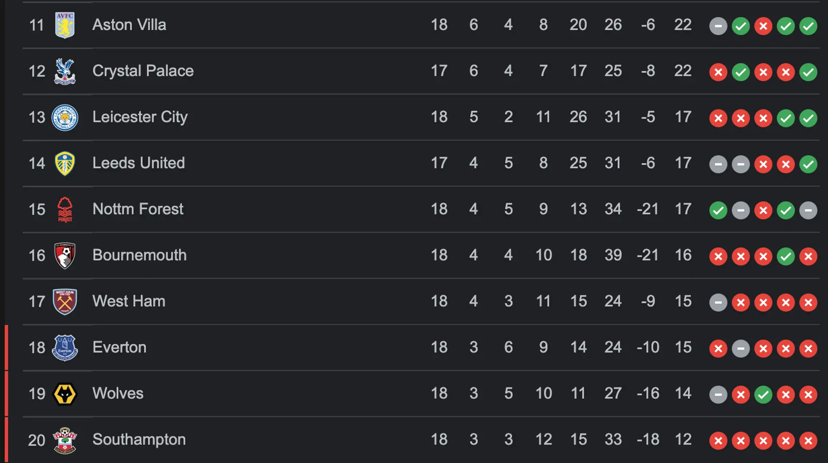Open the Leicester City team page

point(140,117)
